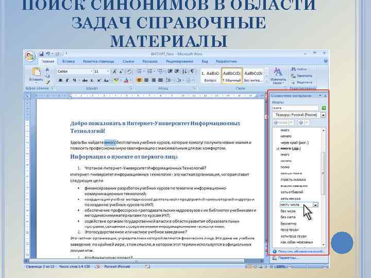Click the Выделить (Select) button
This screenshot has width=371, height=278.
[x=302, y=82]
